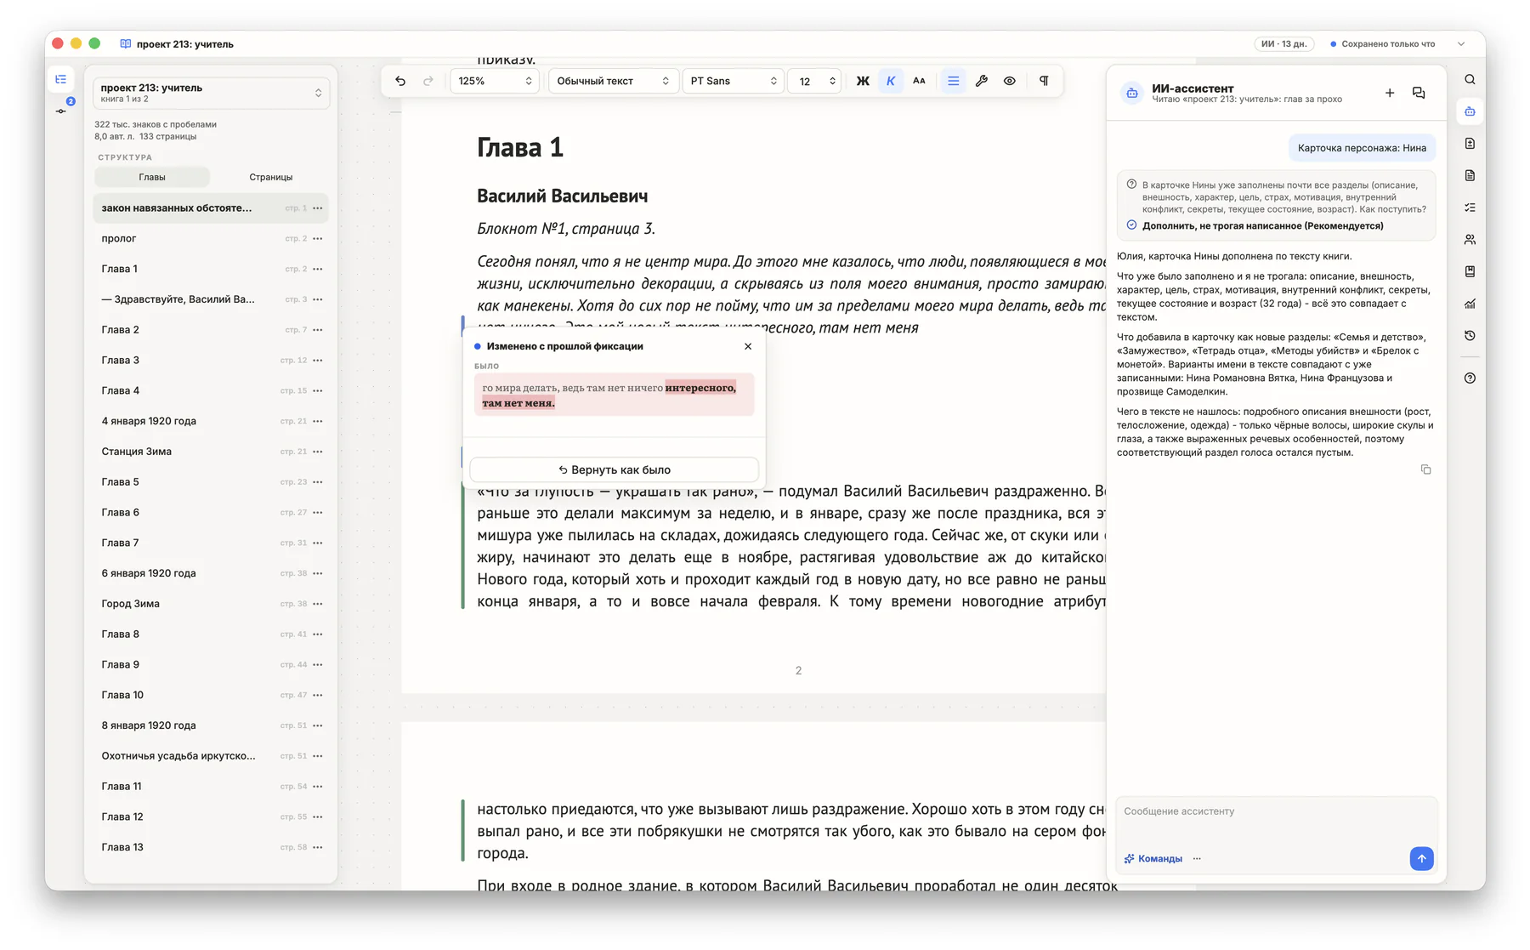
Task: Toggle the text alignment button in toolbar
Action: (953, 81)
